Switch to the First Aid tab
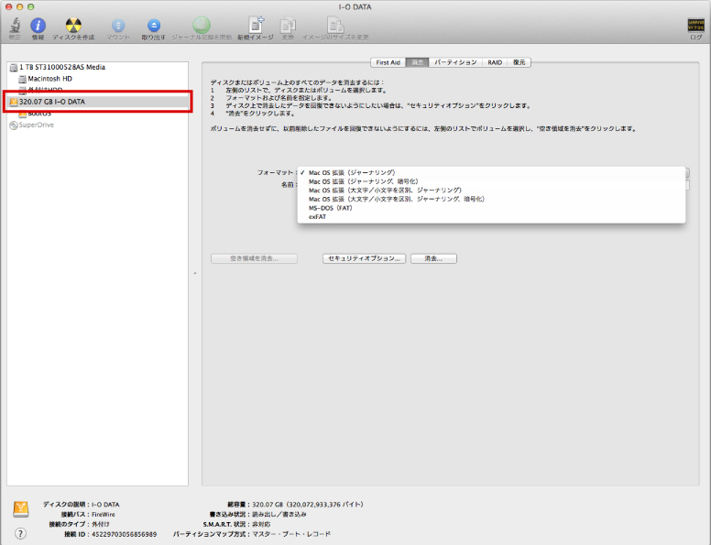Screen dimensions: 711x545 388,62
